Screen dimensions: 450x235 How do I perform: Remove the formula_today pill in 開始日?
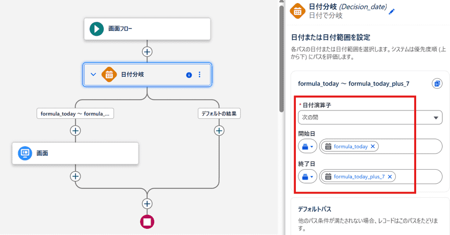point(373,146)
